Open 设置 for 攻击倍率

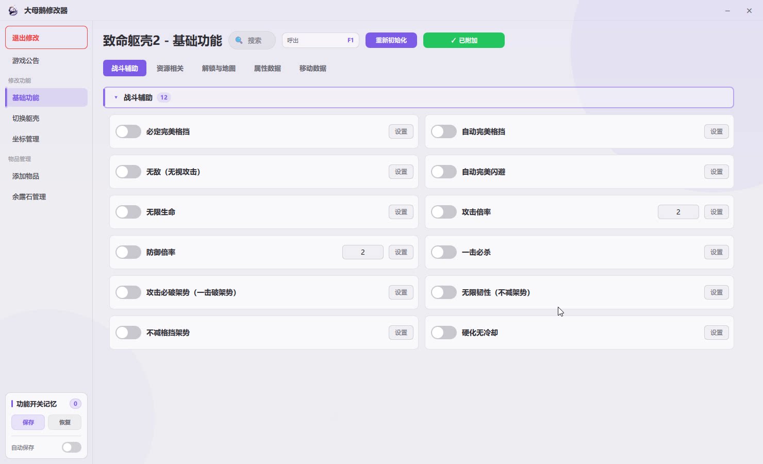(x=717, y=212)
